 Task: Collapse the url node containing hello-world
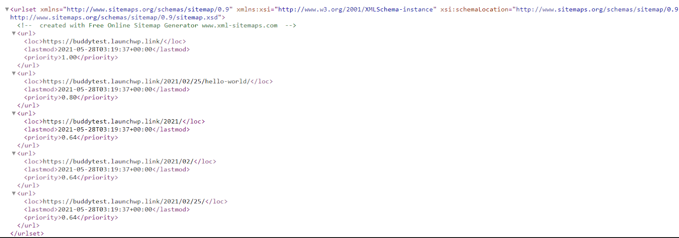(x=14, y=74)
